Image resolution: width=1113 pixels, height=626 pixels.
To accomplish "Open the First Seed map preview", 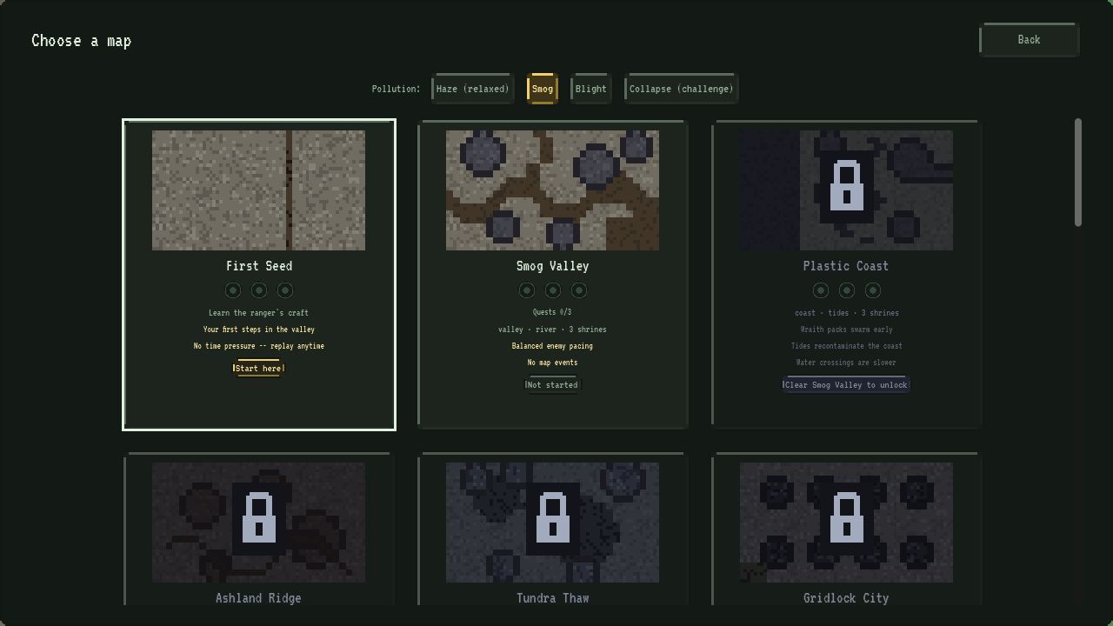I will (x=258, y=190).
